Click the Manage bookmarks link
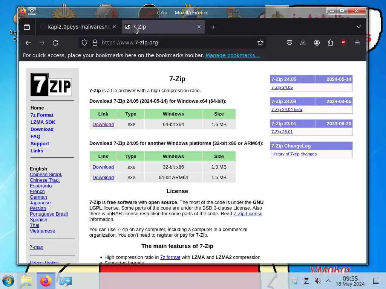The width and height of the screenshot is (386, 289). pos(233,55)
